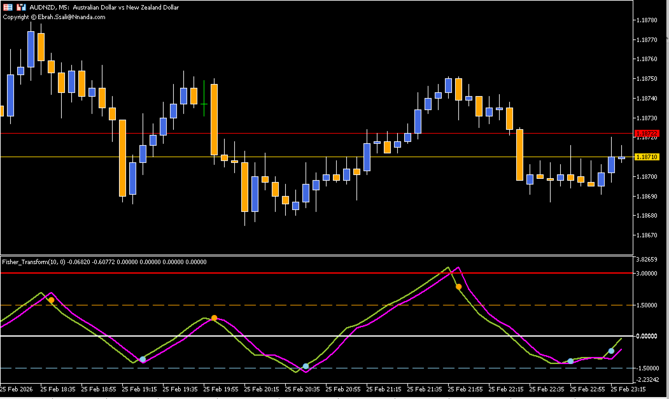Viewport: 669px width, 399px height.
Task: Select the red 1.18722 price tag
Action: 647,134
